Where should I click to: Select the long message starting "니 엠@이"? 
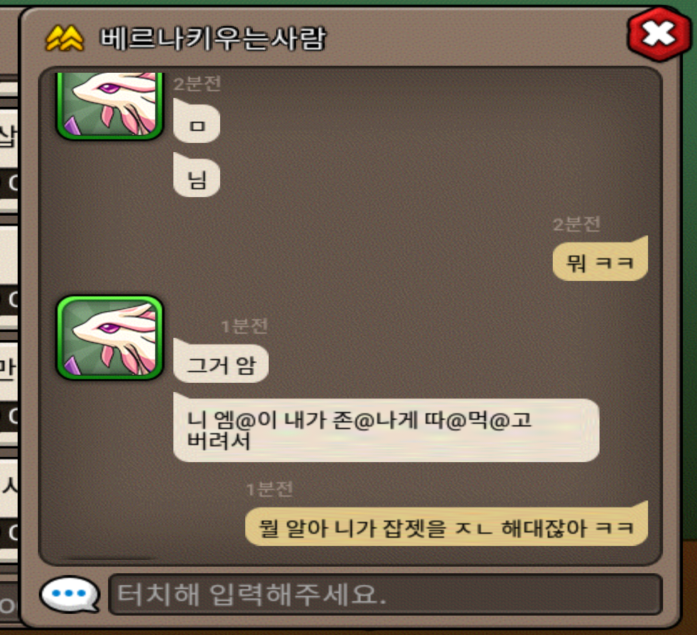coord(386,428)
